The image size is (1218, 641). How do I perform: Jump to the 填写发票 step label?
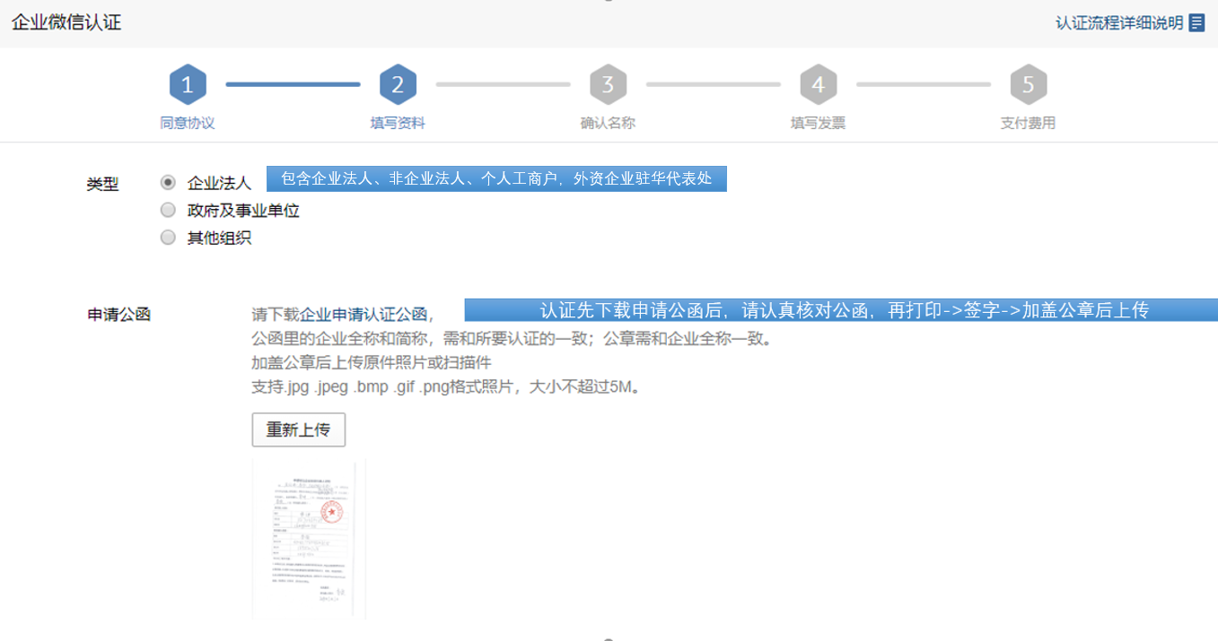(x=818, y=124)
